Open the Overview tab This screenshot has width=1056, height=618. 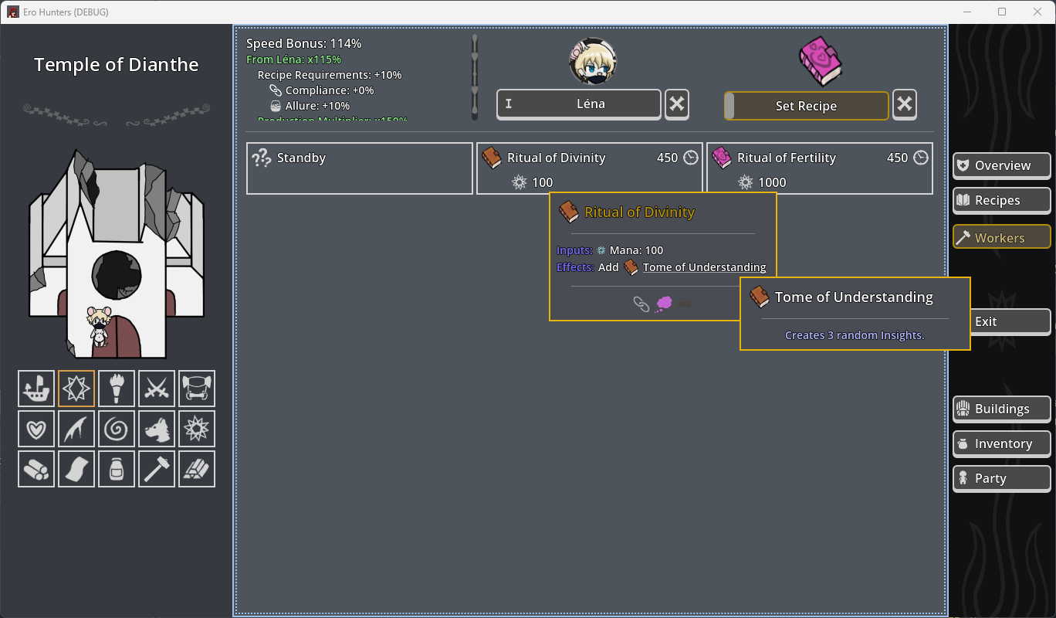pos(1002,165)
